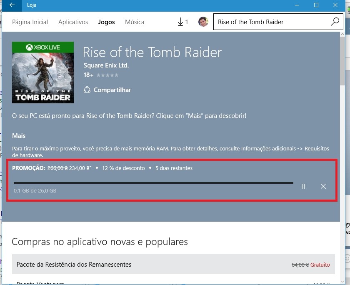Viewport: 350px width, 285px height.
Task: Select the Jogos tab
Action: coord(107,22)
